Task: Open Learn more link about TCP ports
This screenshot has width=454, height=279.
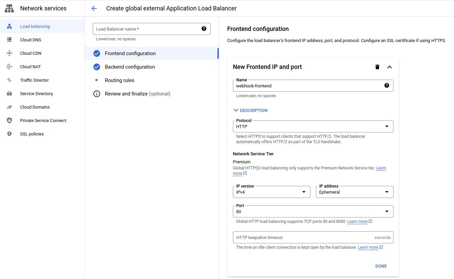Action: click(x=360, y=221)
